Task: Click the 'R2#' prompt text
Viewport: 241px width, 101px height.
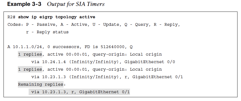Action: pyautogui.click(x=11, y=17)
